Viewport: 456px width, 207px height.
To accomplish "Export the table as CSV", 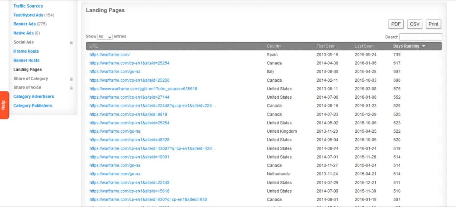I will pyautogui.click(x=415, y=24).
